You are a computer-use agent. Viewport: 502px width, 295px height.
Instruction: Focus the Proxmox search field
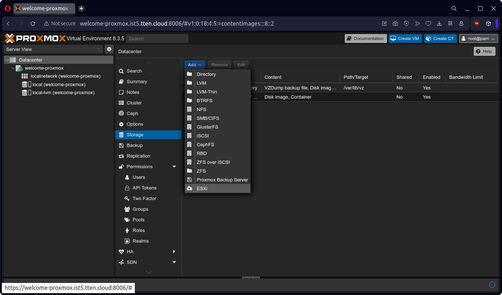pos(158,38)
